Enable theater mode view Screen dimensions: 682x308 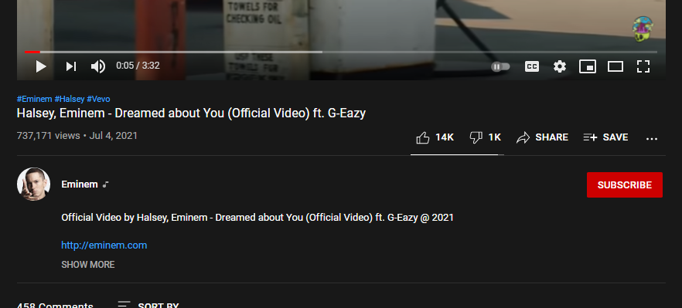616,66
